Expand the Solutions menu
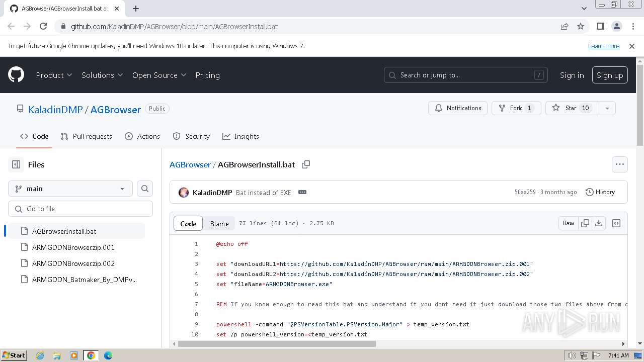Viewport: 644px width, 362px height. coord(102,75)
